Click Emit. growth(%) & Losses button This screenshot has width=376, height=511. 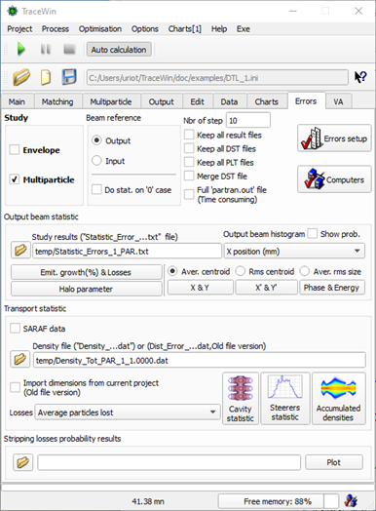click(x=86, y=272)
